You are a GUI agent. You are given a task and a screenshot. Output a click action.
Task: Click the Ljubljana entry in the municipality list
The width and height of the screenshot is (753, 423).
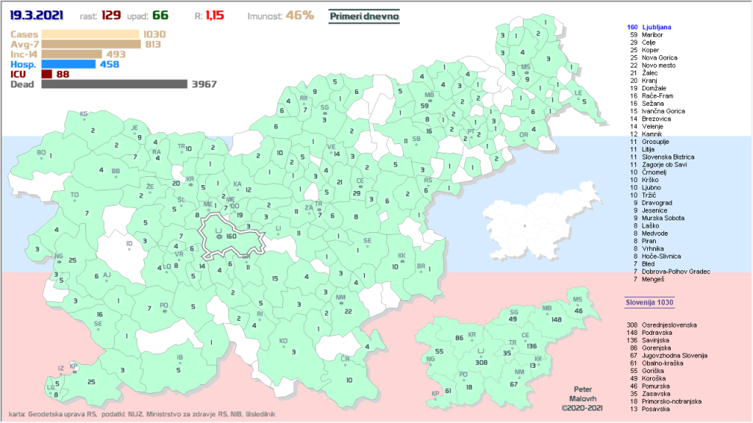coord(657,27)
